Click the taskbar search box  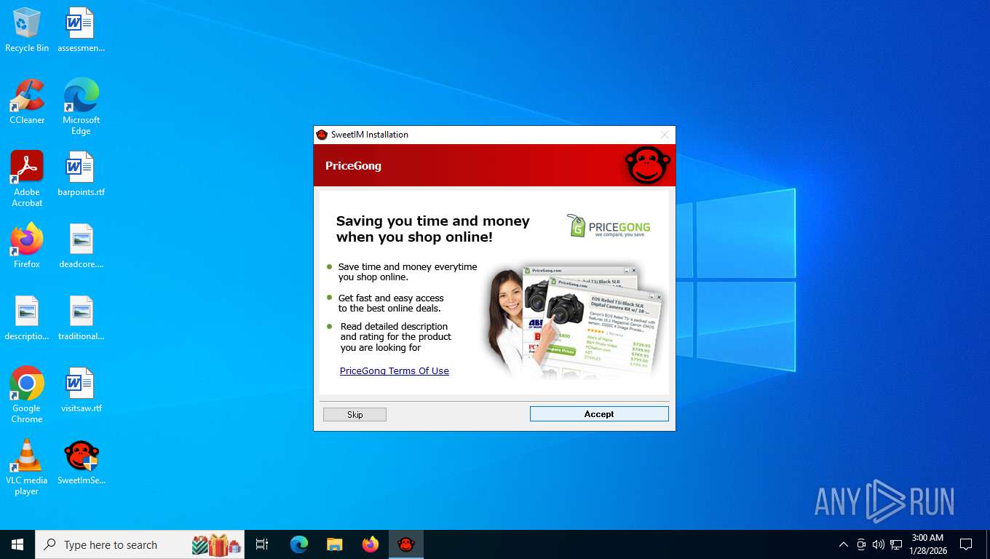pyautogui.click(x=140, y=544)
